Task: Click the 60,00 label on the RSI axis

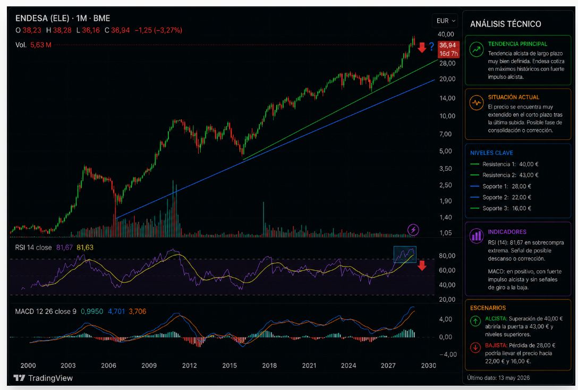Action: click(x=447, y=270)
